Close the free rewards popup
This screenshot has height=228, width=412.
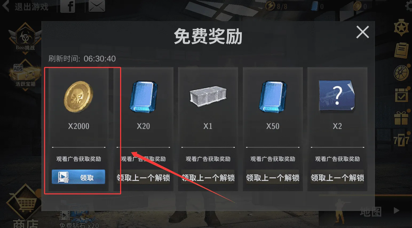click(363, 32)
